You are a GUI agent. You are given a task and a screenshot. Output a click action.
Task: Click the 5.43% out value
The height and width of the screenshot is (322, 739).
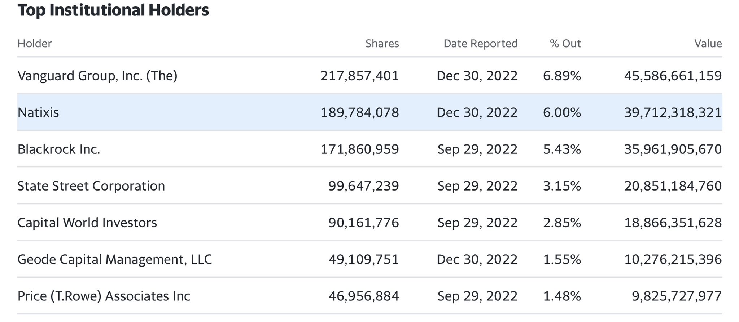tap(562, 149)
